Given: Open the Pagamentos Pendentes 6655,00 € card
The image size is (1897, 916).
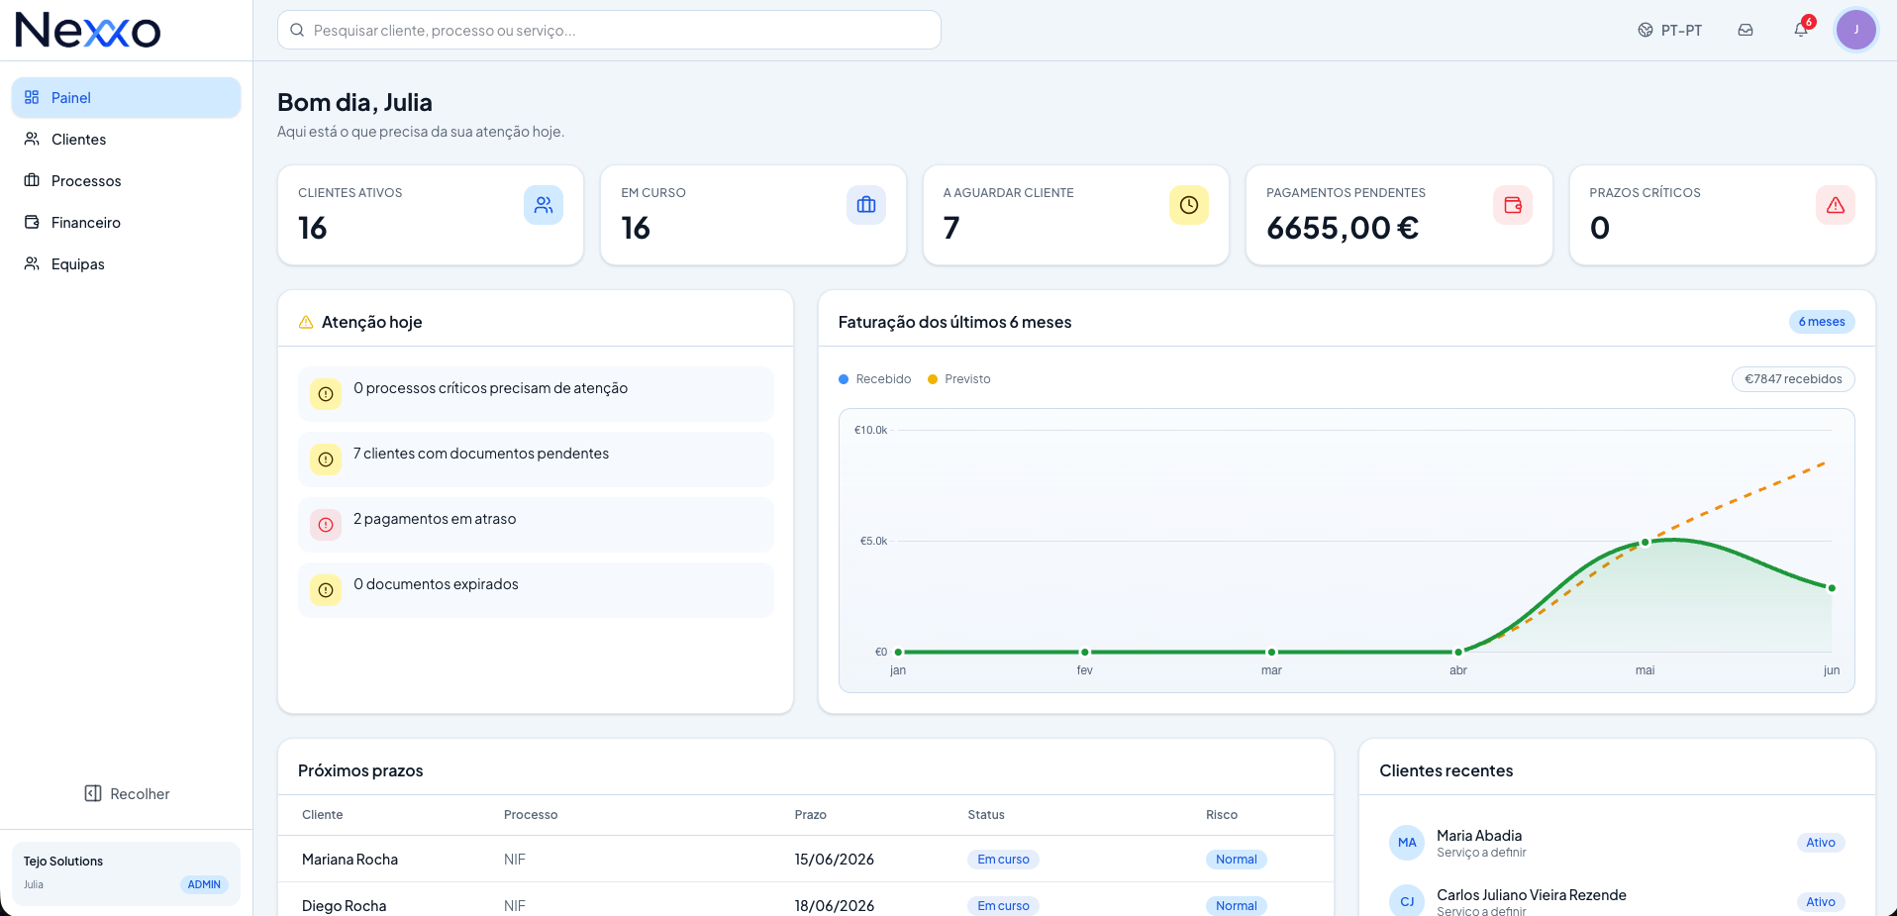Looking at the screenshot, I should [x=1399, y=215].
